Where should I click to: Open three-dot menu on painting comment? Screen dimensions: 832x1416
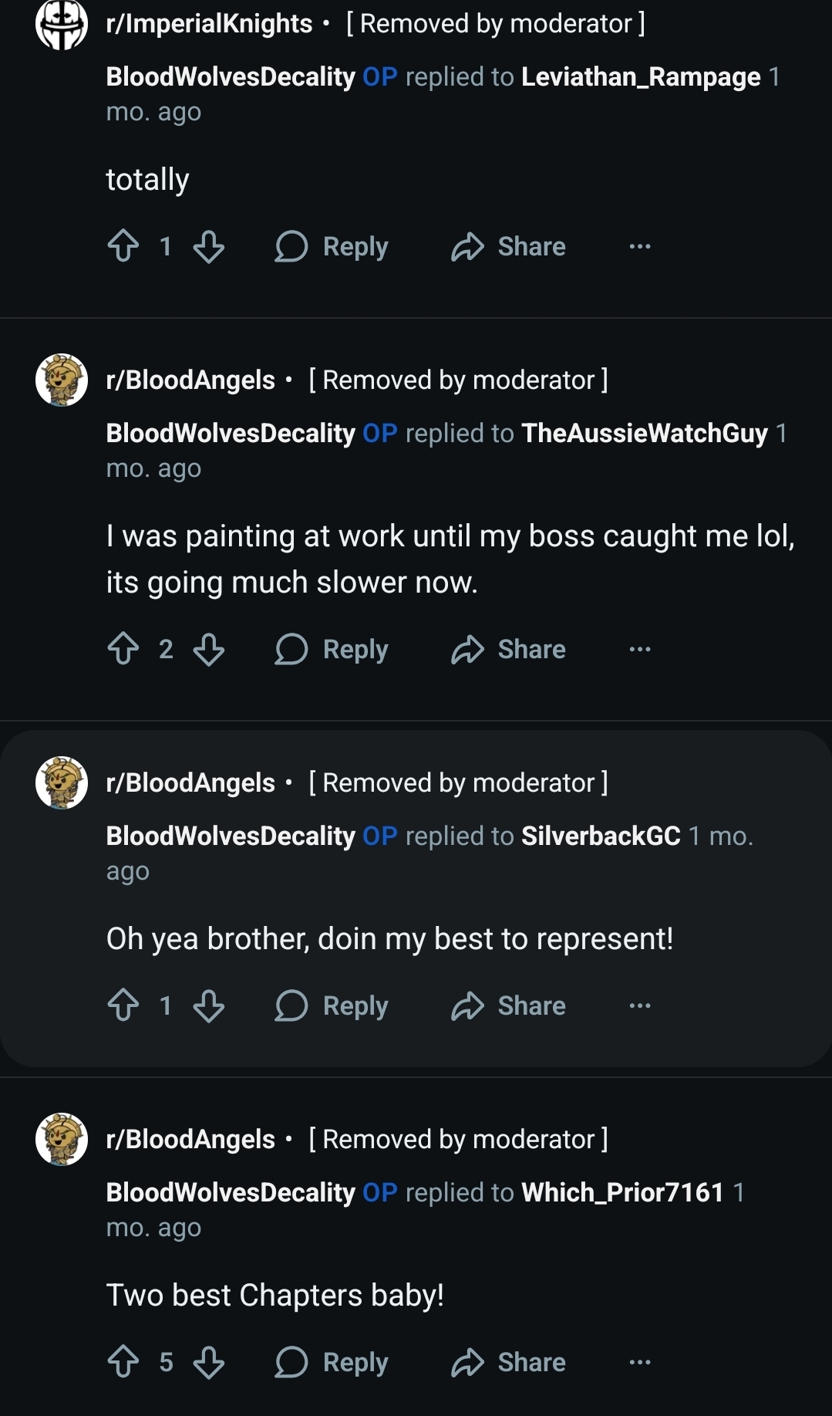[639, 649]
